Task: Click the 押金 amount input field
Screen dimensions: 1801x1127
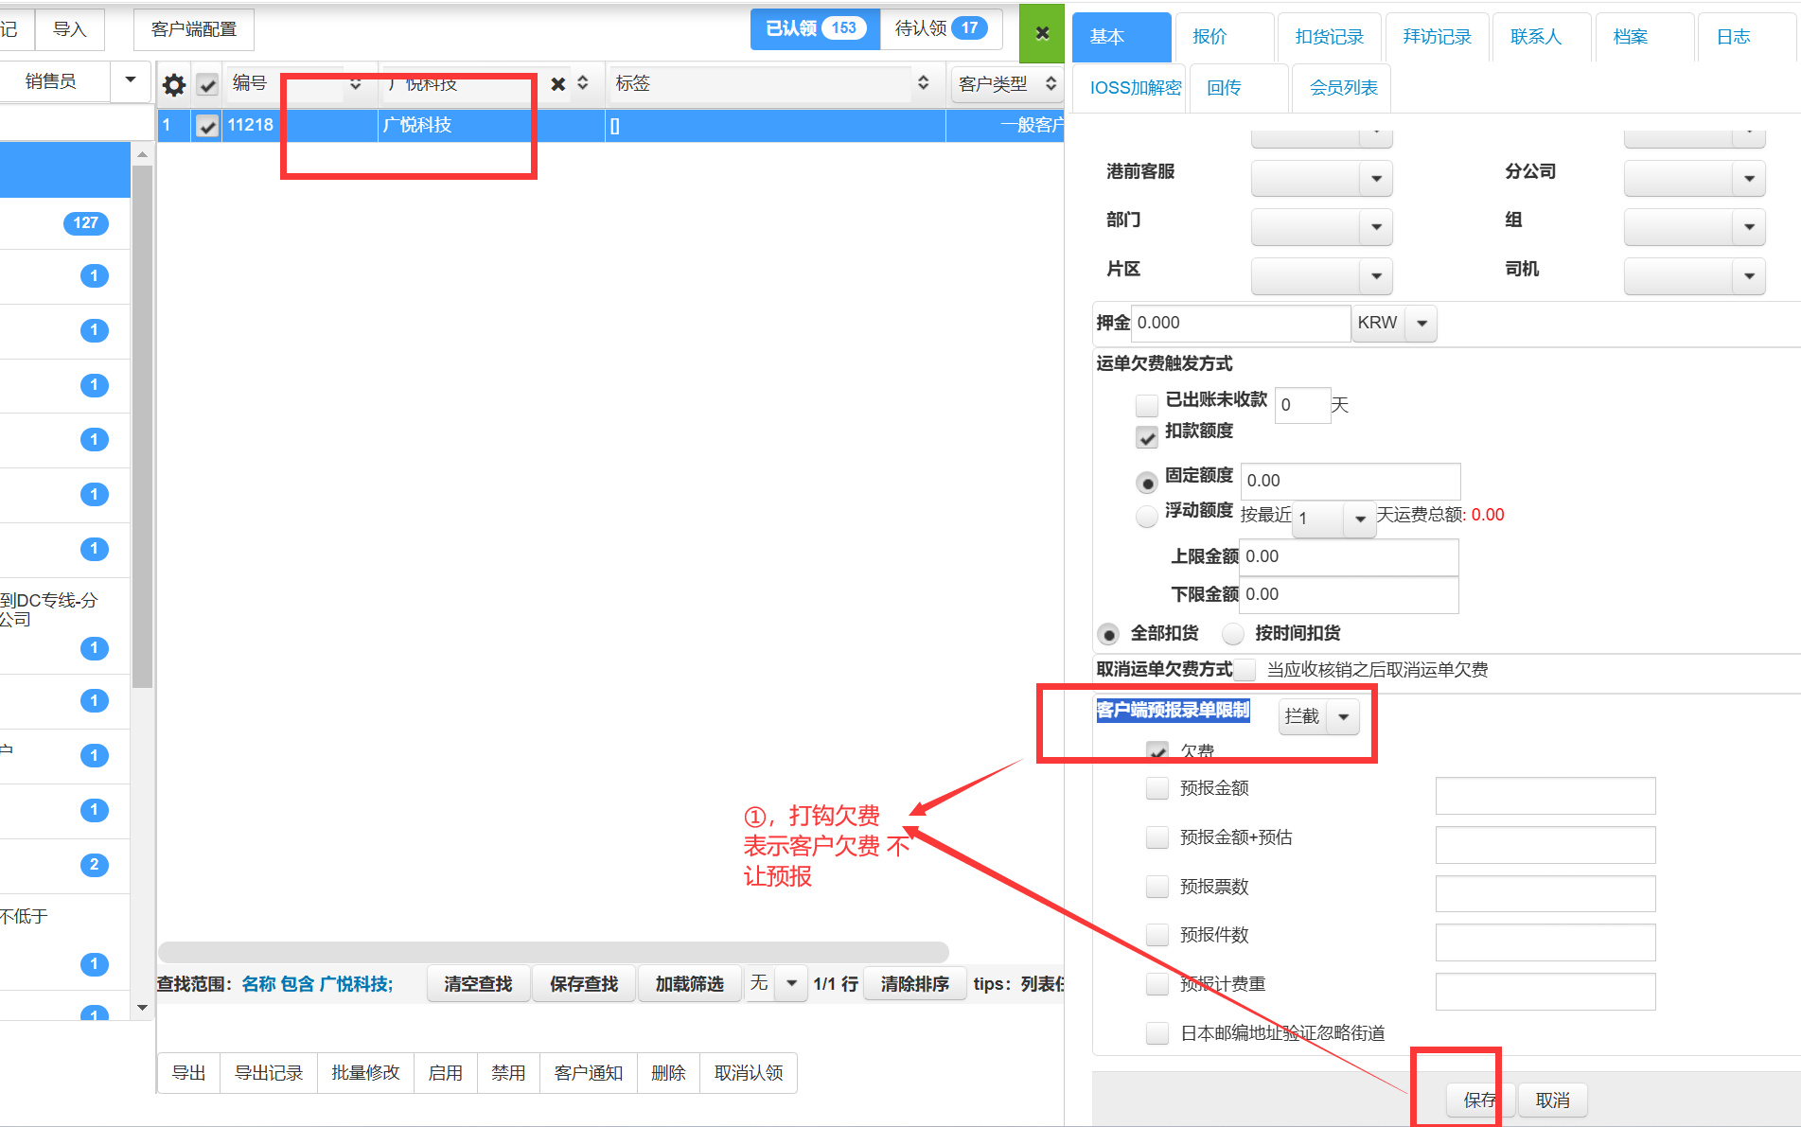Action: pos(1241,324)
